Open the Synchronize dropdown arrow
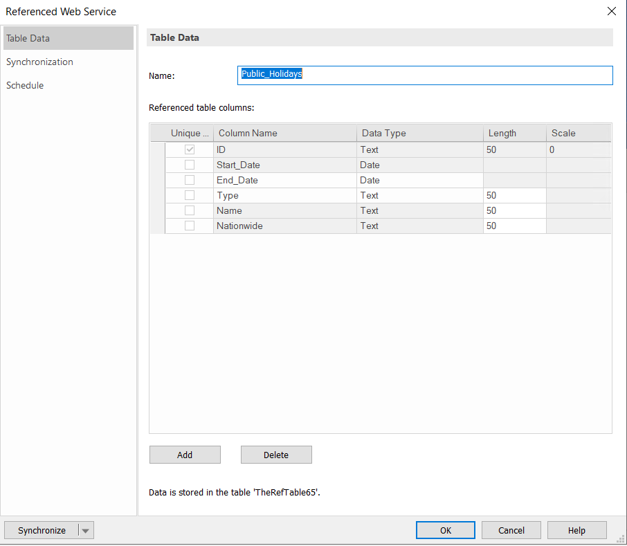Screen dimensions: 627x546 86,531
